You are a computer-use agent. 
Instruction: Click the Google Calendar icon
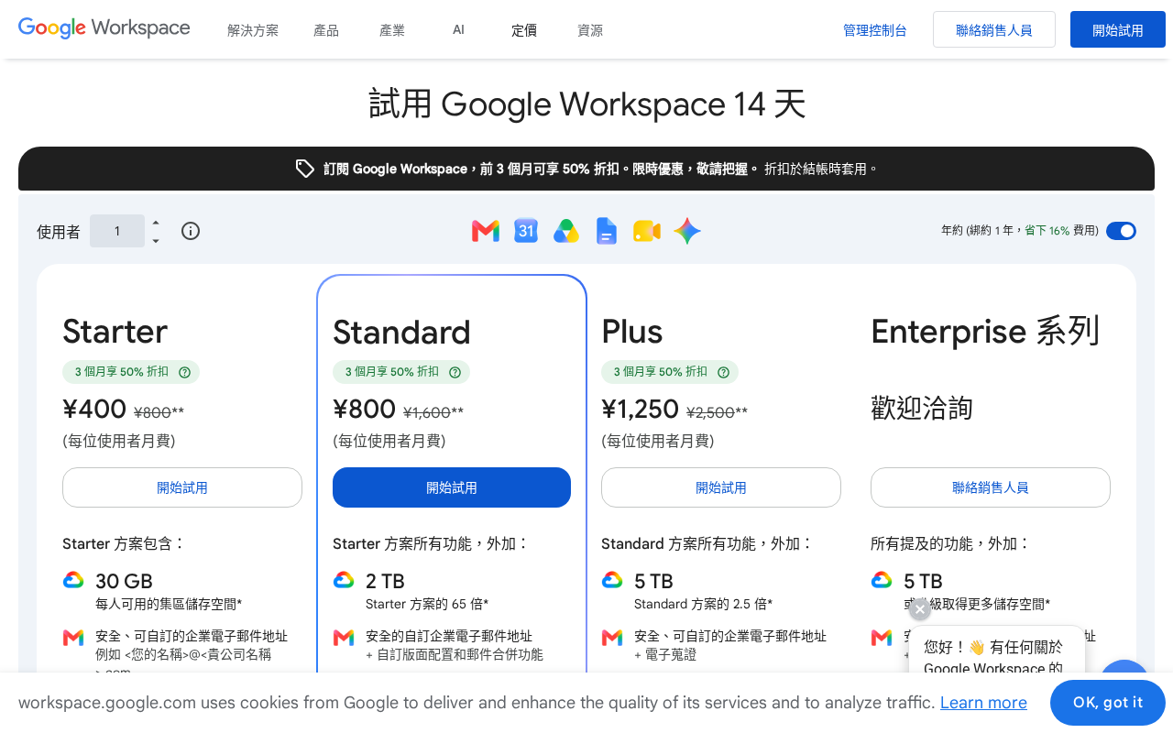coord(526,231)
